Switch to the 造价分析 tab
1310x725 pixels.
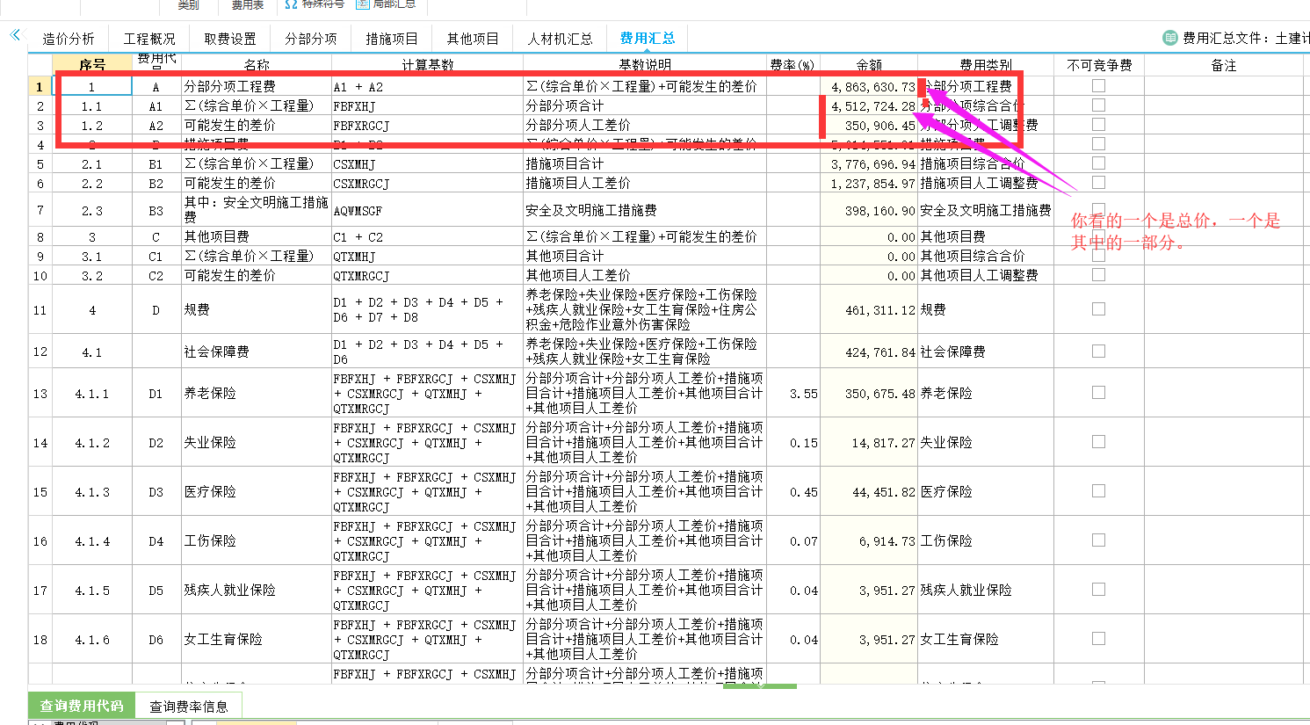pos(69,39)
